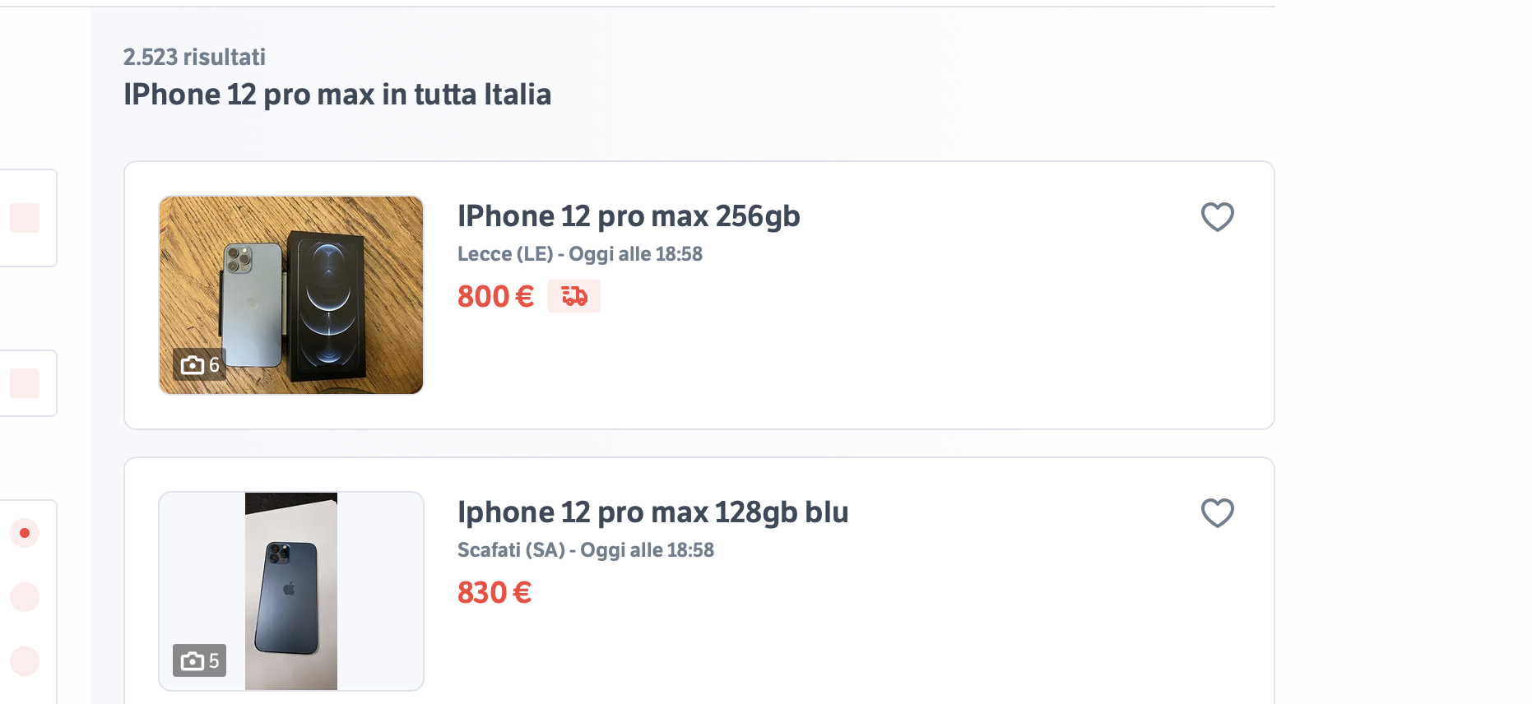The image size is (1532, 704).
Task: Select the radio button with red dot
Action: pos(25,533)
